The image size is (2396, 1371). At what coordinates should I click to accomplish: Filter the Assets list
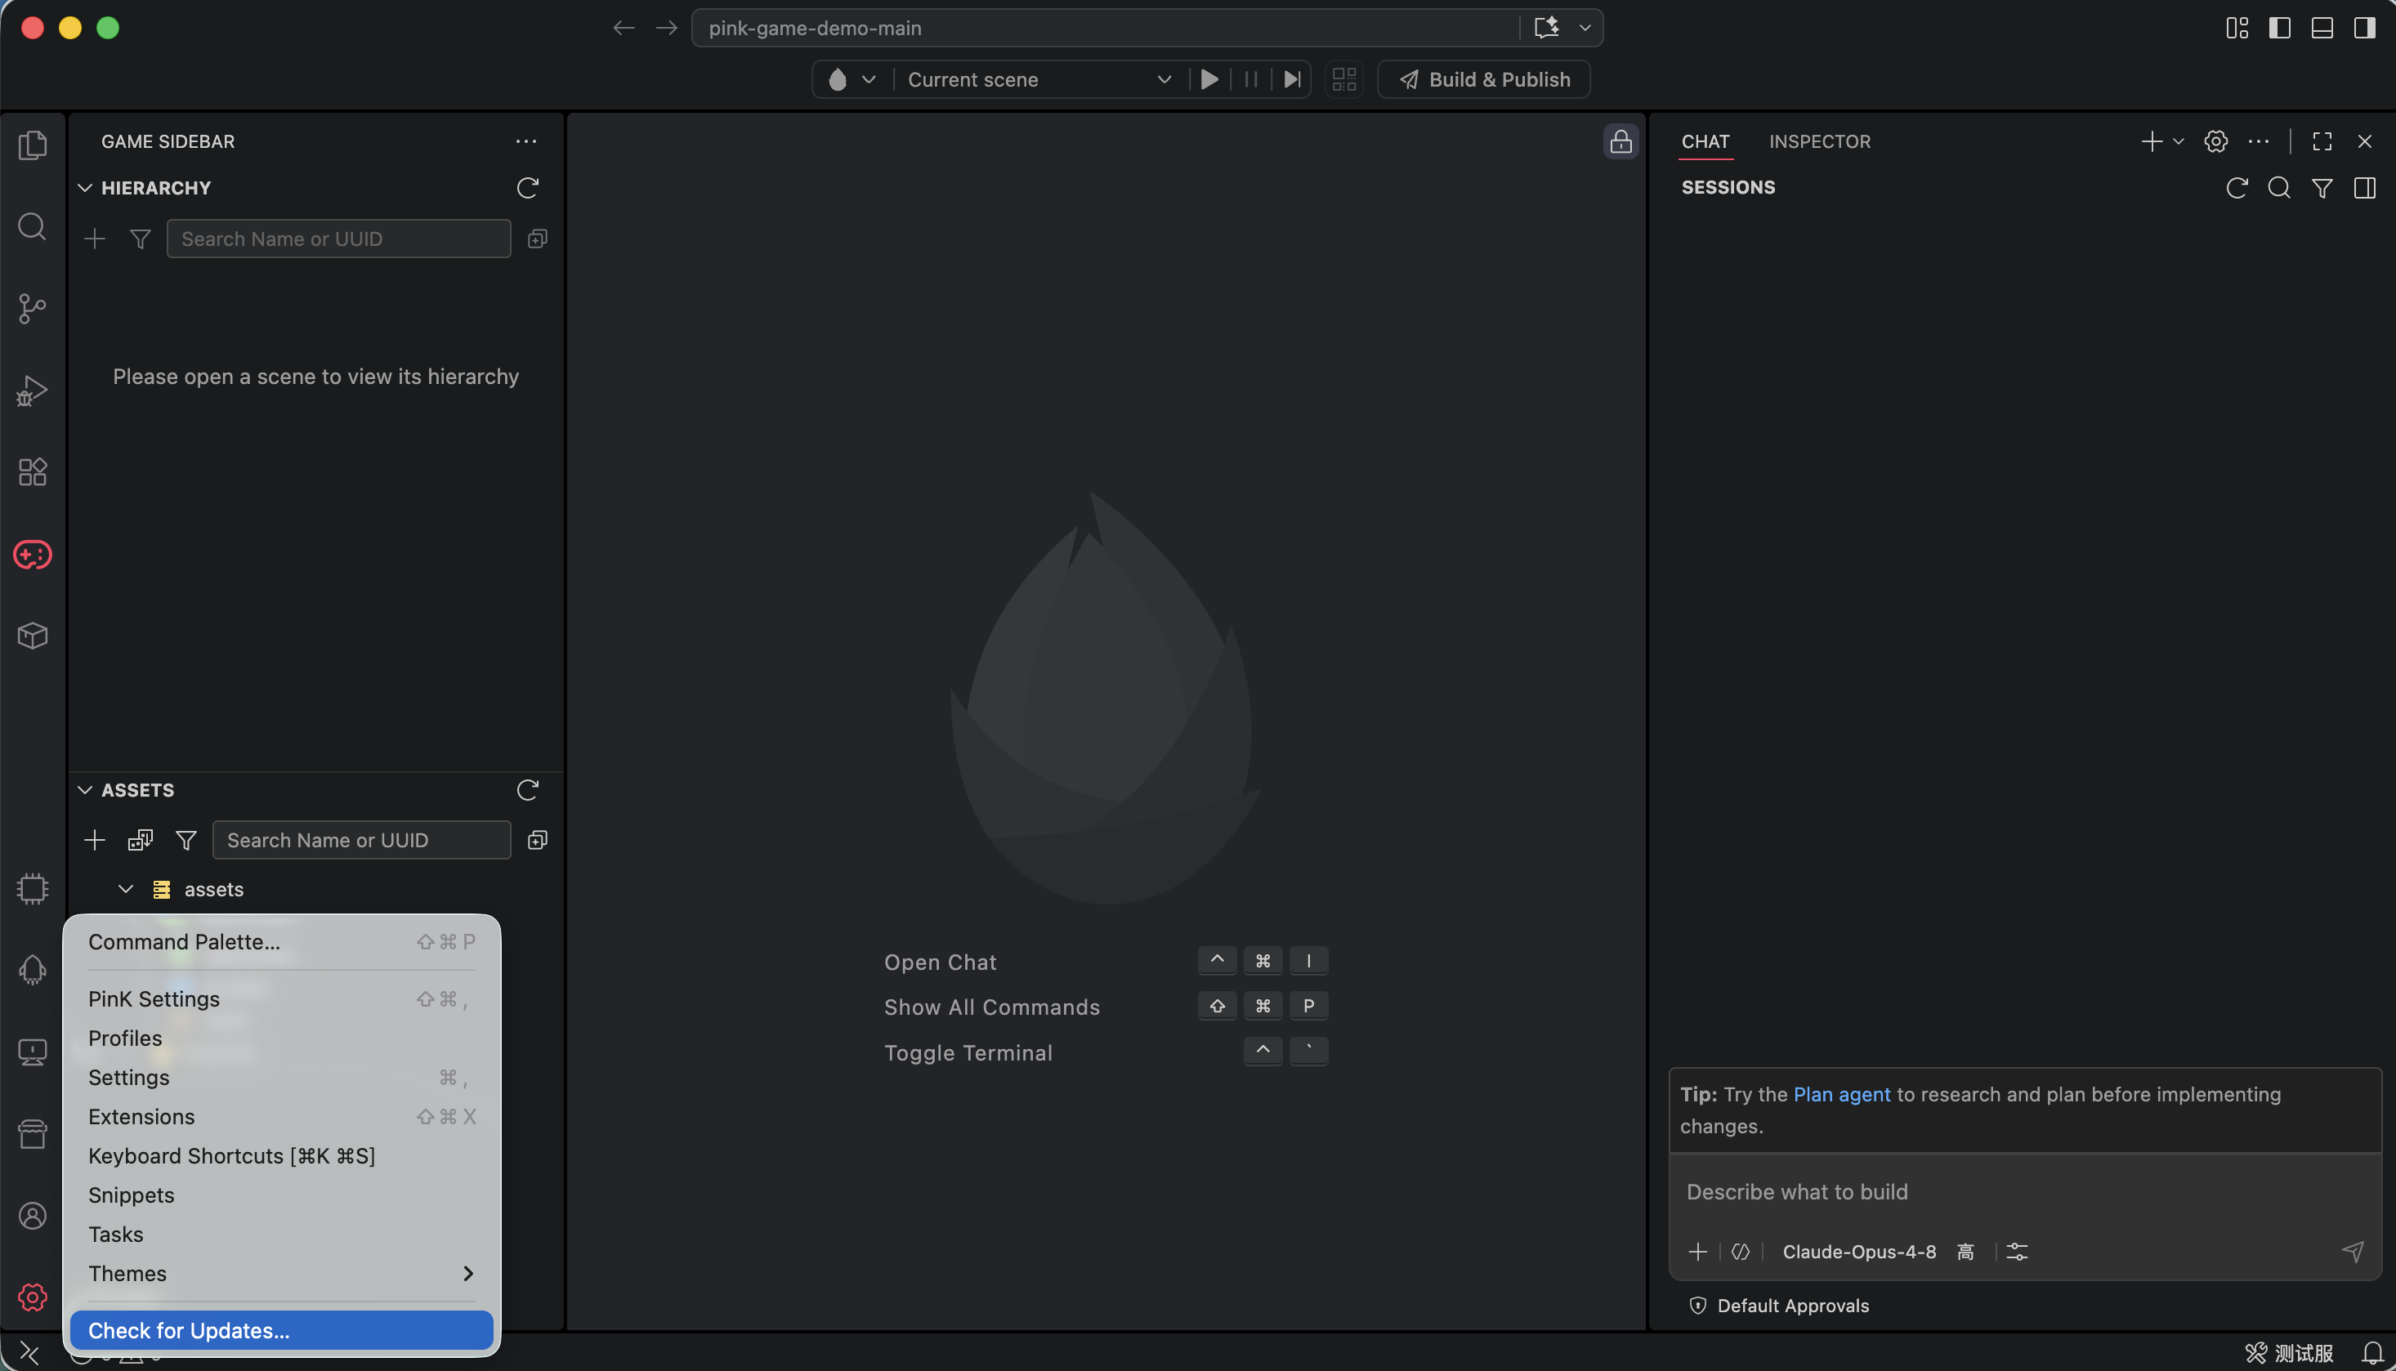pyautogui.click(x=186, y=840)
